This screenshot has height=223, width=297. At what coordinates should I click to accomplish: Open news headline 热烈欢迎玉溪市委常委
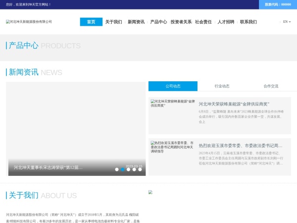coord(241,146)
